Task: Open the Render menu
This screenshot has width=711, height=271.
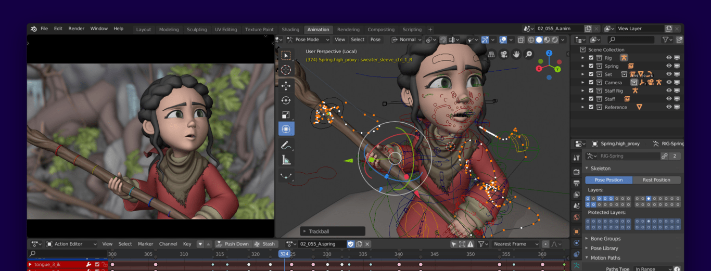Action: [x=76, y=29]
